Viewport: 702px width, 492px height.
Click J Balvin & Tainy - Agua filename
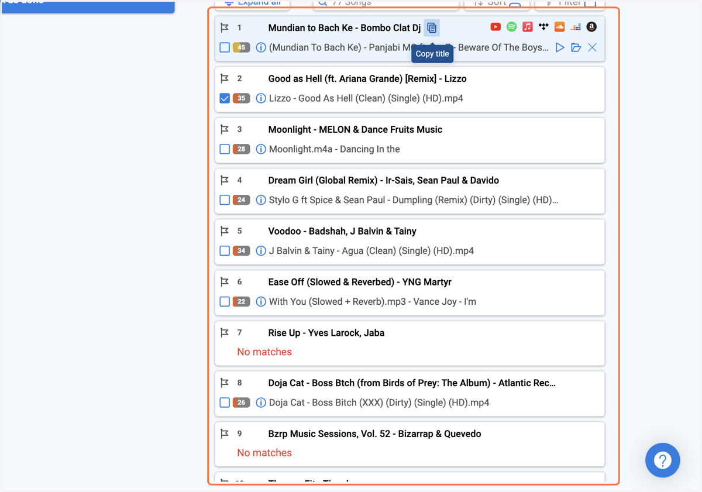click(371, 251)
